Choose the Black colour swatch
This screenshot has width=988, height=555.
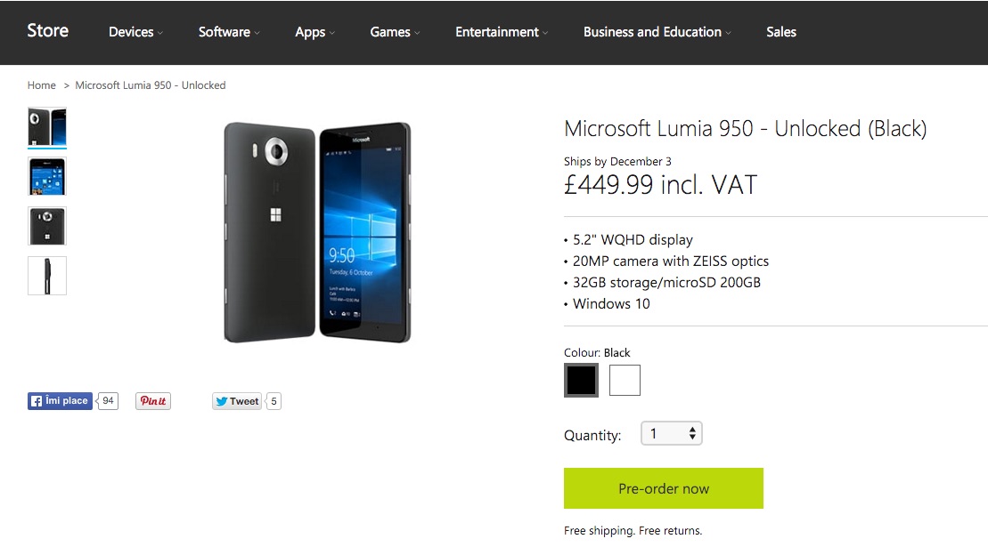[581, 381]
